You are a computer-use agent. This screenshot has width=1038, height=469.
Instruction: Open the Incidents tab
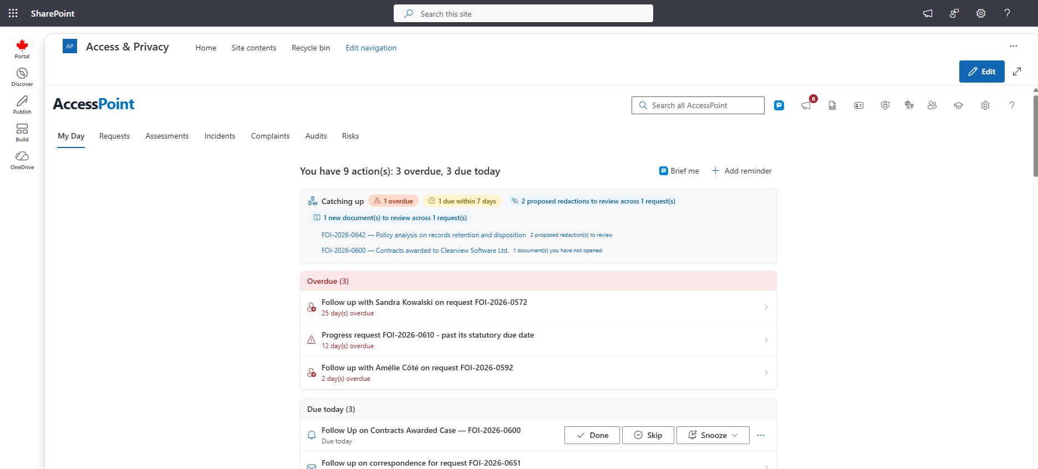click(x=220, y=136)
